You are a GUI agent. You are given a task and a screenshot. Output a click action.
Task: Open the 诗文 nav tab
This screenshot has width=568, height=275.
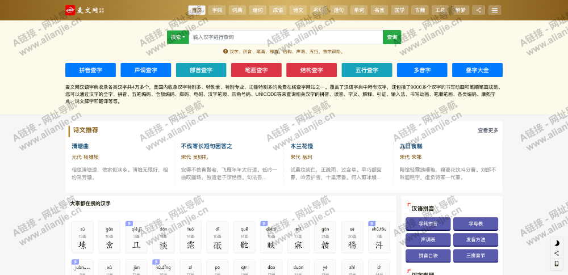pyautogui.click(x=298, y=10)
